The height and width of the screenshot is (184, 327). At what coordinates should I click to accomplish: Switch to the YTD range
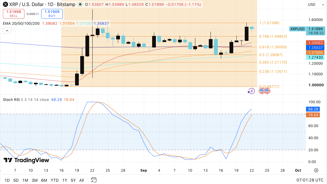click(55, 180)
